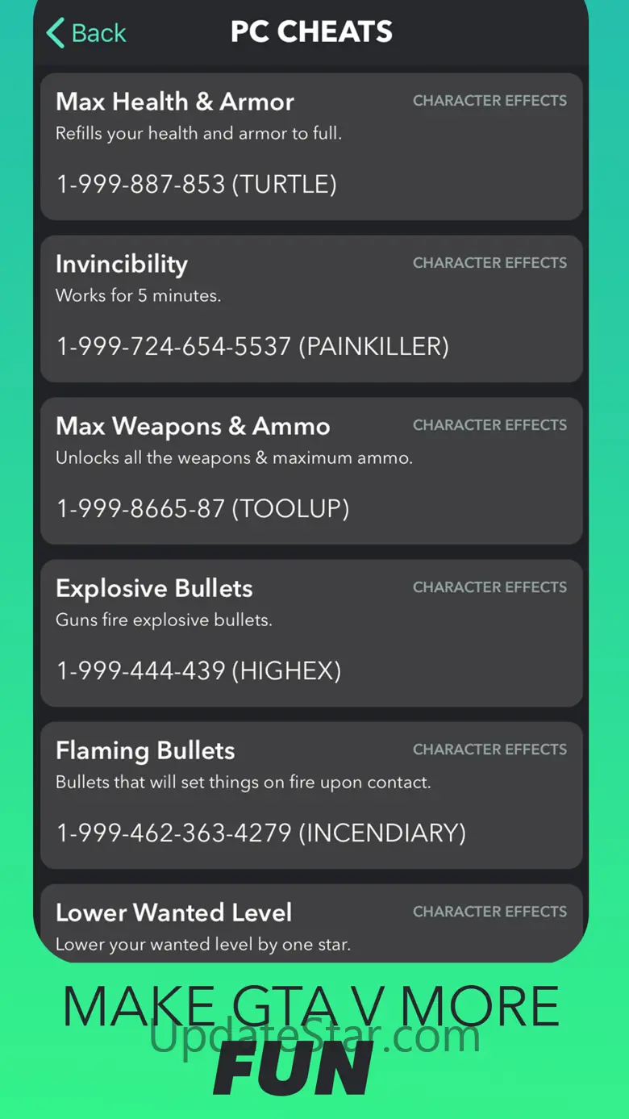Select the INCENDIARY cheat phone number
Screen dimensions: 629x1119
click(x=260, y=833)
